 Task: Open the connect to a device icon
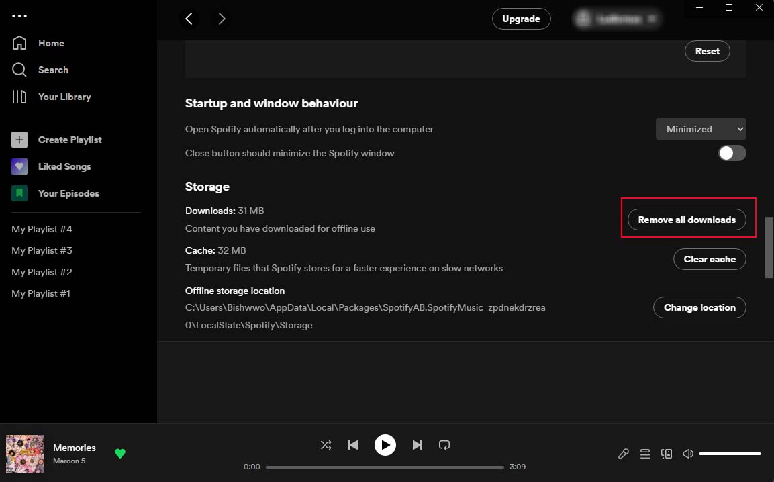667,453
